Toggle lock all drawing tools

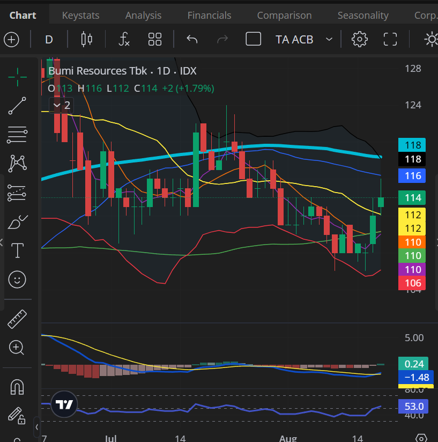pos(17,416)
